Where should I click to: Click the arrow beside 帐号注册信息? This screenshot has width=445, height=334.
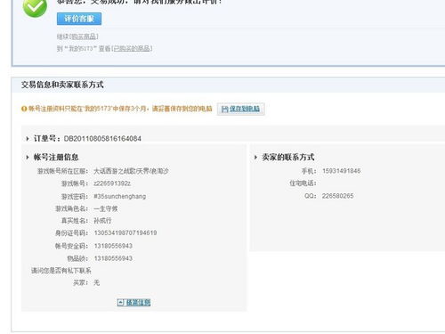[28, 158]
